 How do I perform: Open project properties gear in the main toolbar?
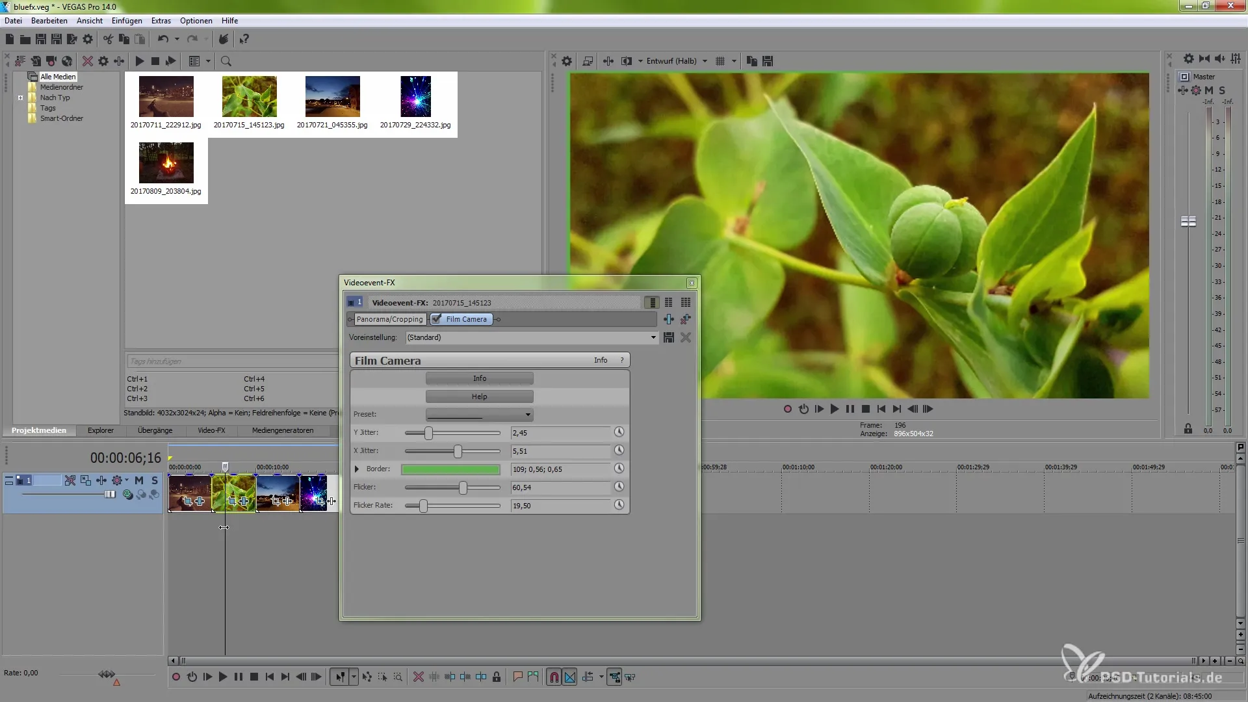click(x=88, y=40)
